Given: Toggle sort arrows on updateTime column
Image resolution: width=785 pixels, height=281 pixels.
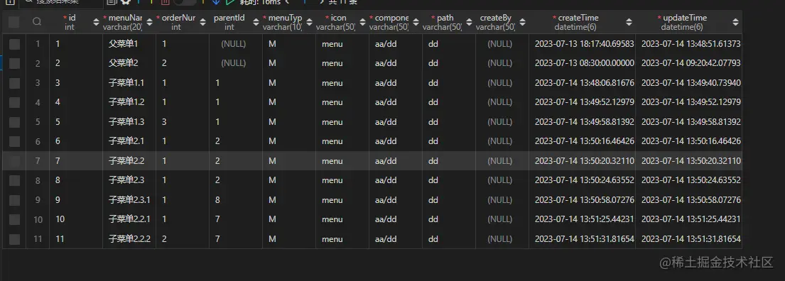Looking at the screenshot, I should pyautogui.click(x=735, y=22).
